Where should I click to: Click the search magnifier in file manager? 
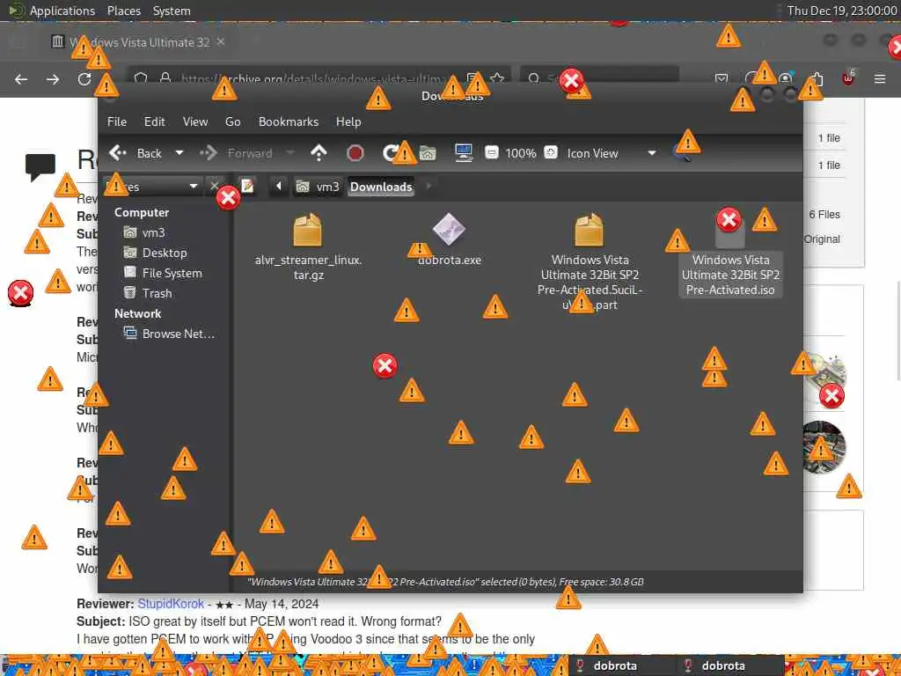[682, 153]
